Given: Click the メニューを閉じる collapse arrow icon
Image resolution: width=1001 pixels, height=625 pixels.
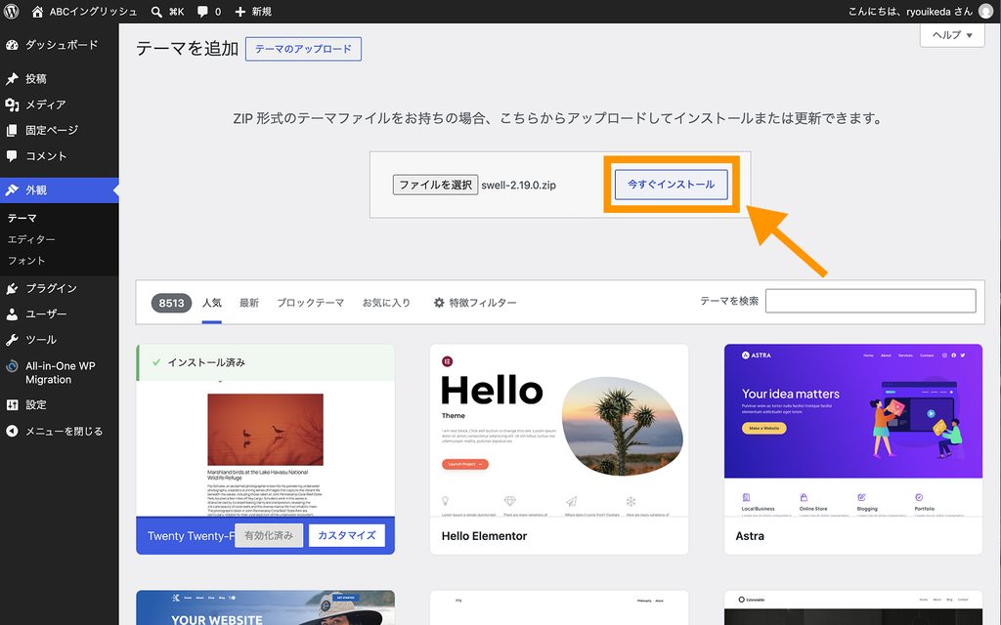Looking at the screenshot, I should click(12, 431).
